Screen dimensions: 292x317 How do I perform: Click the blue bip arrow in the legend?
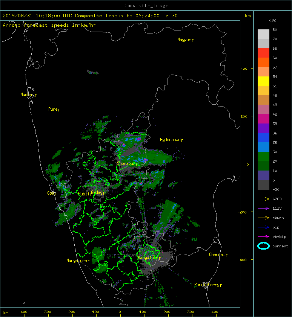pos(263,227)
